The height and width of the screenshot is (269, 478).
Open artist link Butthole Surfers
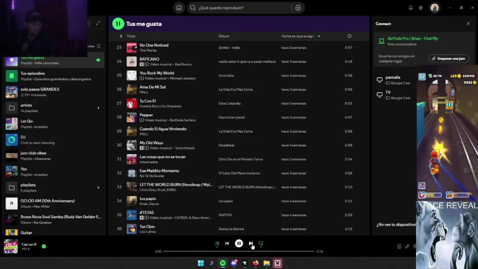point(182,120)
